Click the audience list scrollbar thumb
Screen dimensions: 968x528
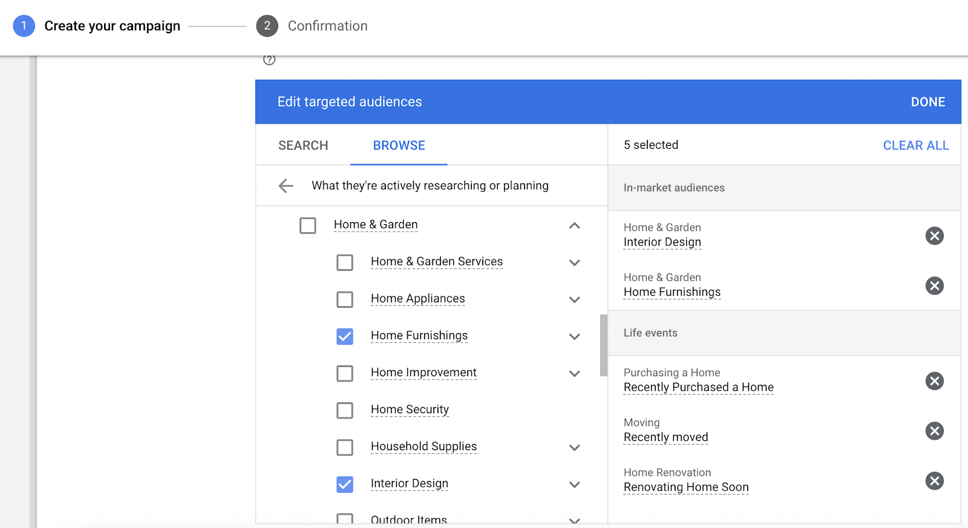603,345
